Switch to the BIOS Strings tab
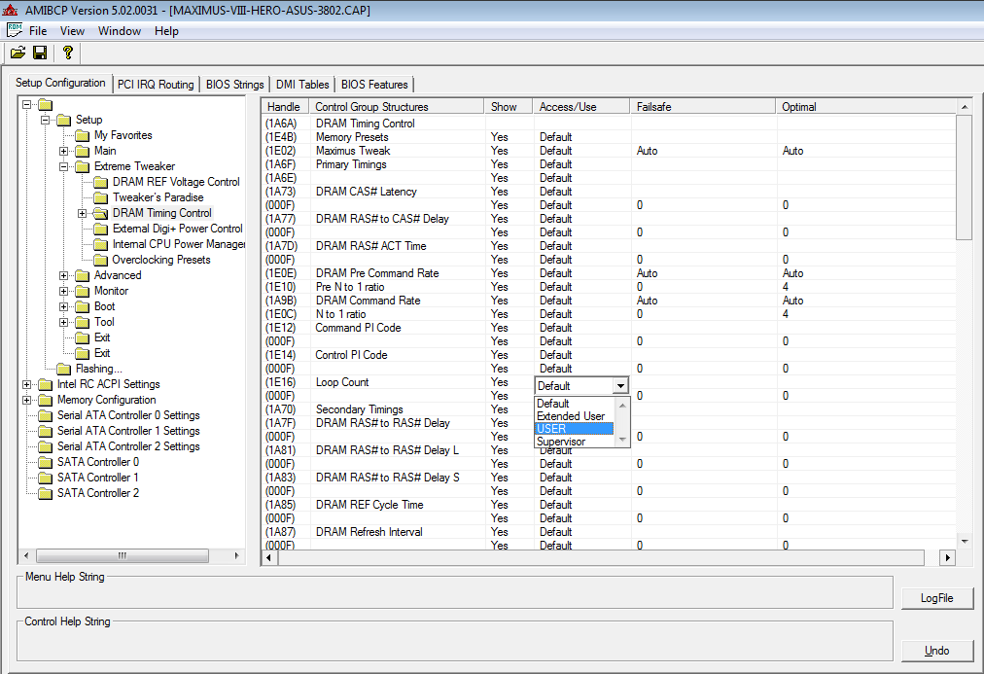 point(234,85)
